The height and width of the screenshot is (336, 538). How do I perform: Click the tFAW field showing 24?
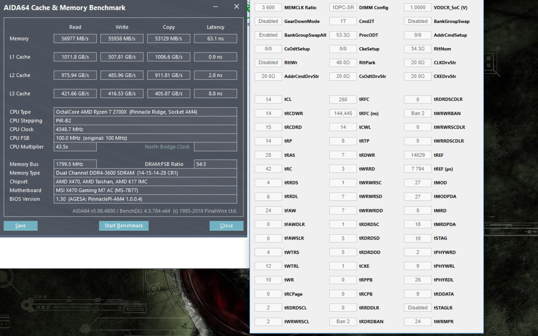(269, 210)
